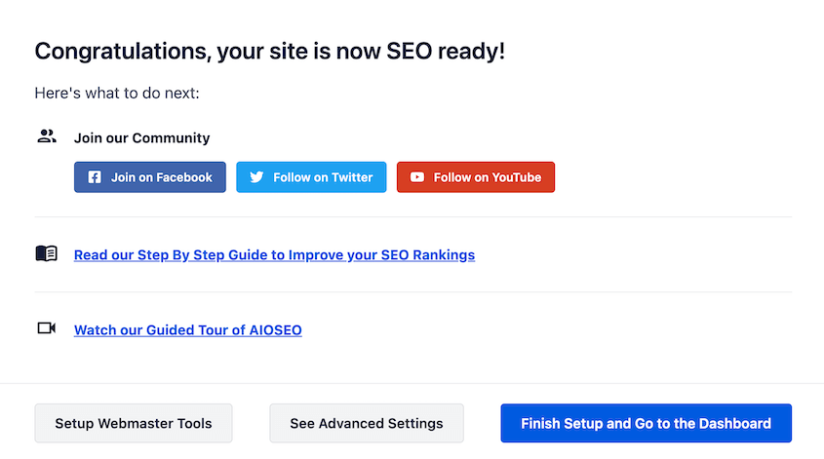Viewport: 824px width, 459px height.
Task: Click the video camera tour icon
Action: tap(46, 328)
